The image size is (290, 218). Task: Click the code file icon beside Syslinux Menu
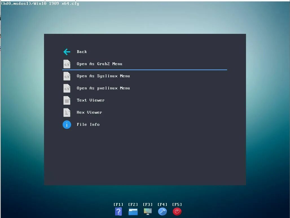67,76
